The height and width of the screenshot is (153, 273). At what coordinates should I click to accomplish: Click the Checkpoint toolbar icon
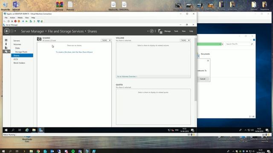pos(31,21)
